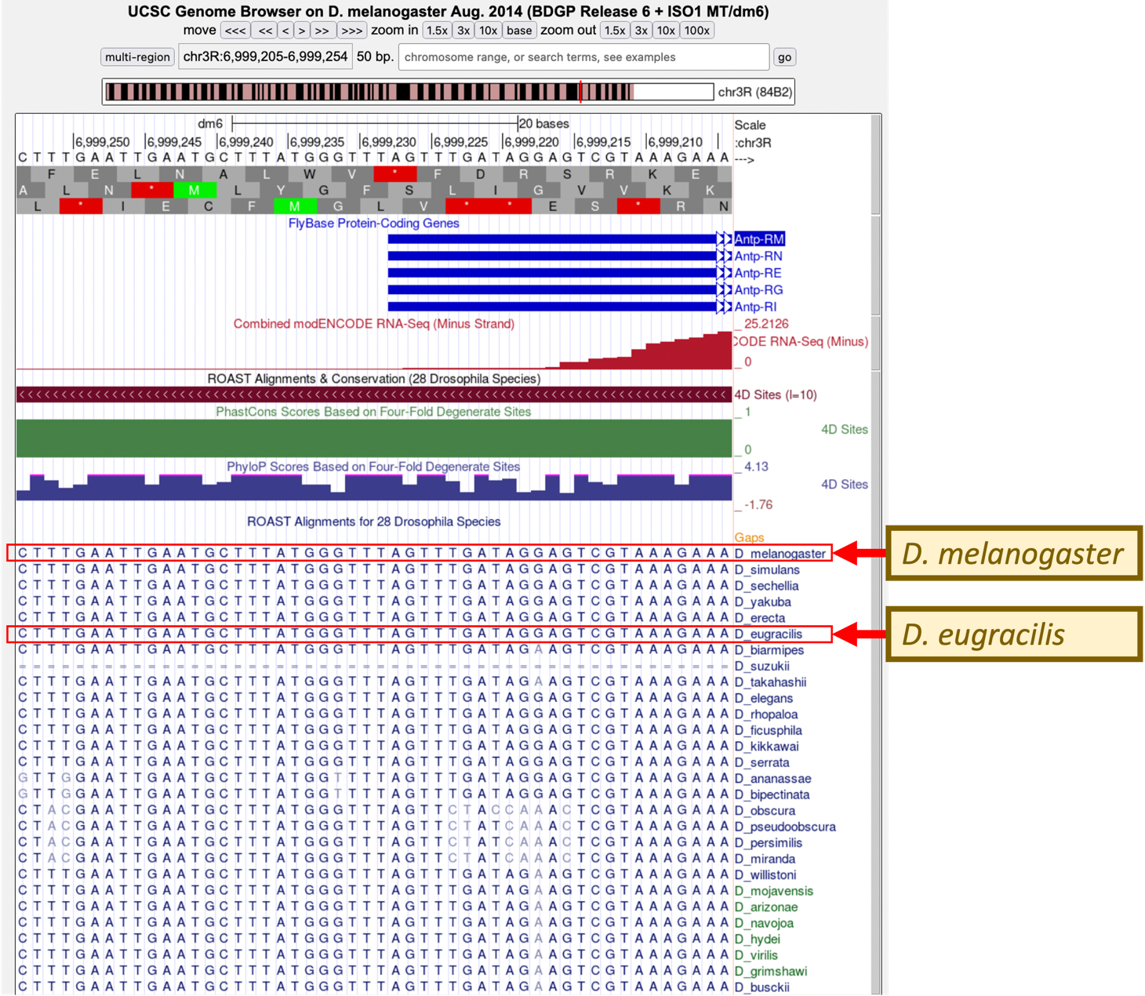Zoom out 1.5x
The height and width of the screenshot is (996, 1145).
click(x=615, y=31)
